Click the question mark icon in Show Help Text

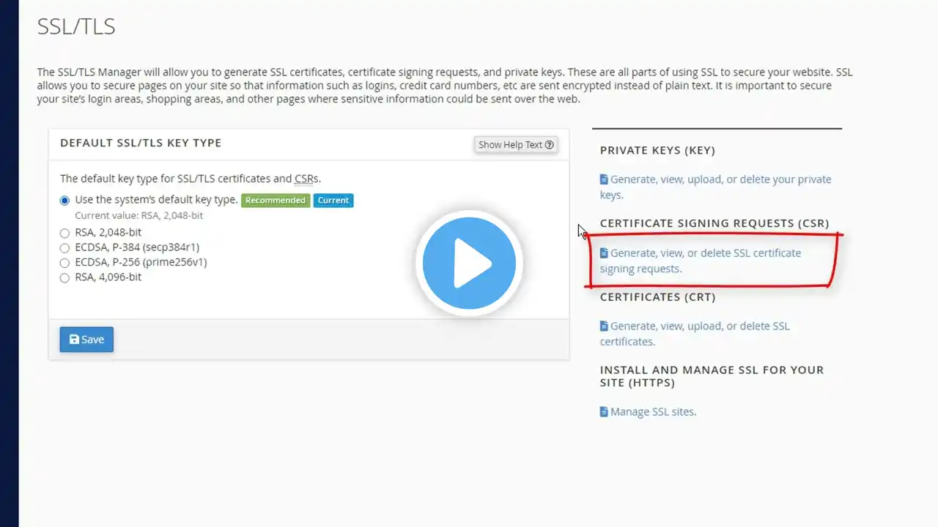tap(550, 145)
